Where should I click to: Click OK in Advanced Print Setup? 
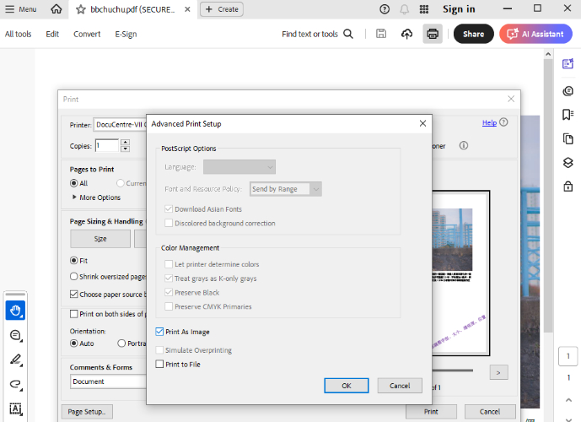[346, 386]
